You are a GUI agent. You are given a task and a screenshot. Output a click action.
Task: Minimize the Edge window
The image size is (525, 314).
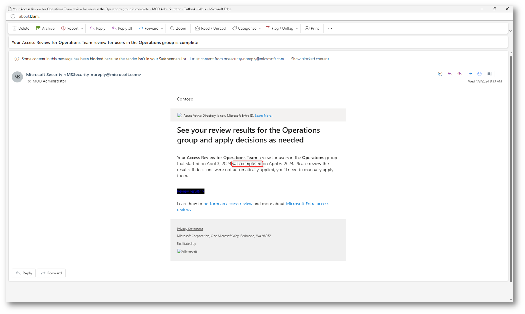(x=482, y=9)
